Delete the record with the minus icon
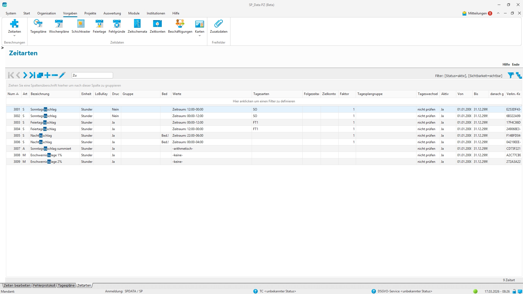 click(x=55, y=75)
